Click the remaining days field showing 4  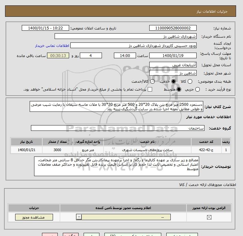[x=91, y=55]
